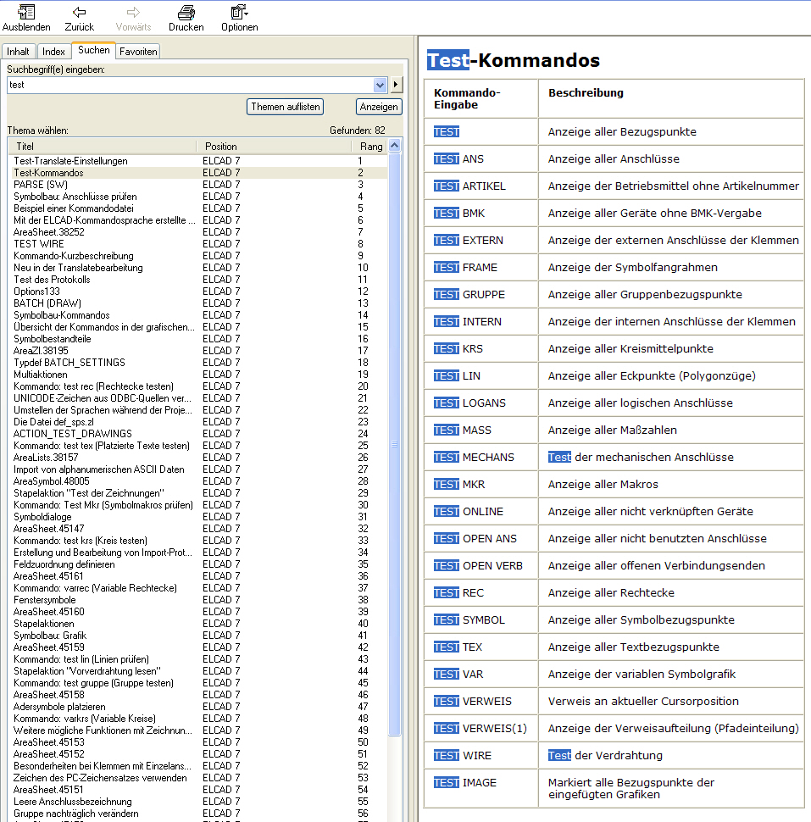Click TEST VERWEIS(1) command cell
The width and height of the screenshot is (811, 822).
(x=480, y=729)
